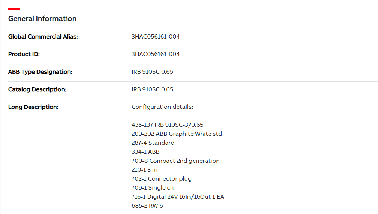
Task: Select the '716-1 Digital 24V 16In/16Out 1 EA' line
Action: pyautogui.click(x=178, y=197)
